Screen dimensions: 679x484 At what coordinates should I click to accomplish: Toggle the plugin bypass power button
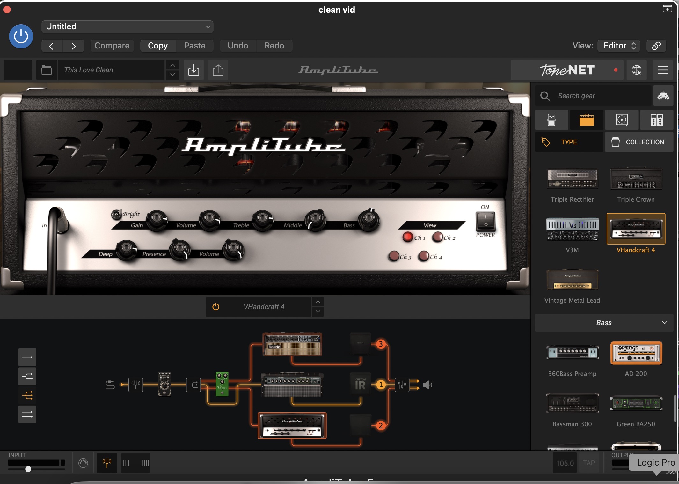click(21, 36)
